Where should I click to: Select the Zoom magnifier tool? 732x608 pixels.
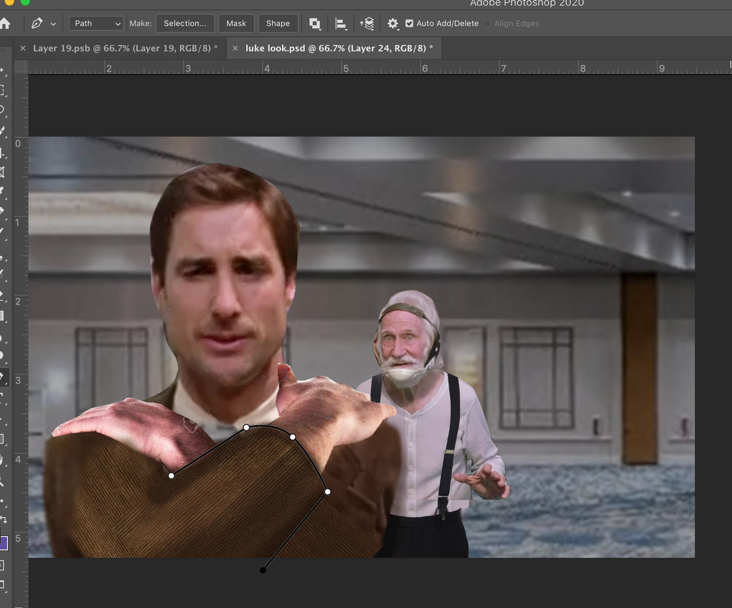pyautogui.click(x=2, y=480)
